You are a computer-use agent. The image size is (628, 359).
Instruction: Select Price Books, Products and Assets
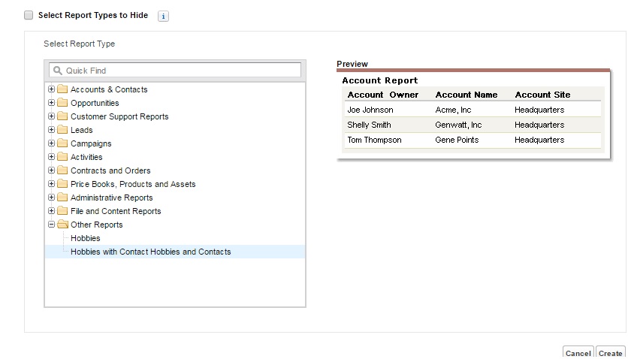pos(132,184)
